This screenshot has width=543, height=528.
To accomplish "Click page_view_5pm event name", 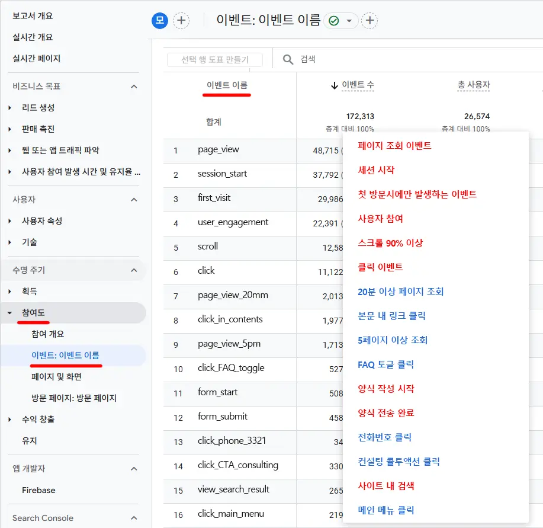I will [229, 344].
